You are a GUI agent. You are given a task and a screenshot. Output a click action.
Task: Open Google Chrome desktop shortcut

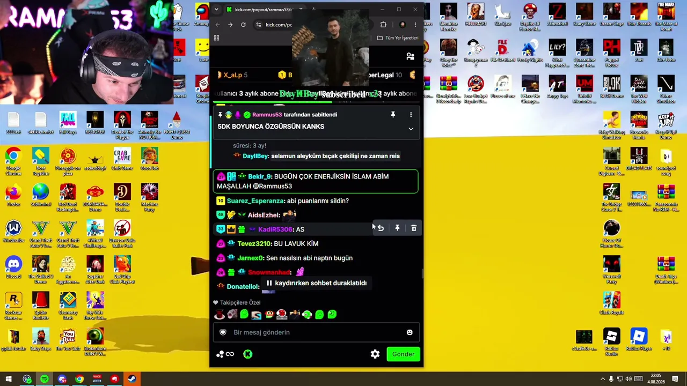click(13, 161)
